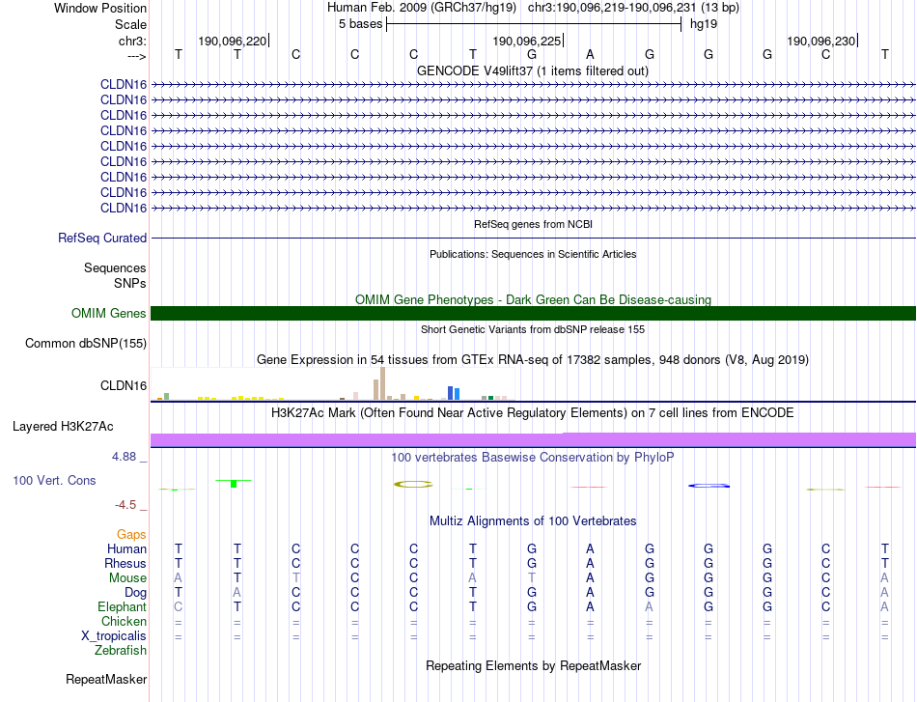This screenshot has width=917, height=702.
Task: Click the 100 Vert. Cons label
Action: (54, 480)
